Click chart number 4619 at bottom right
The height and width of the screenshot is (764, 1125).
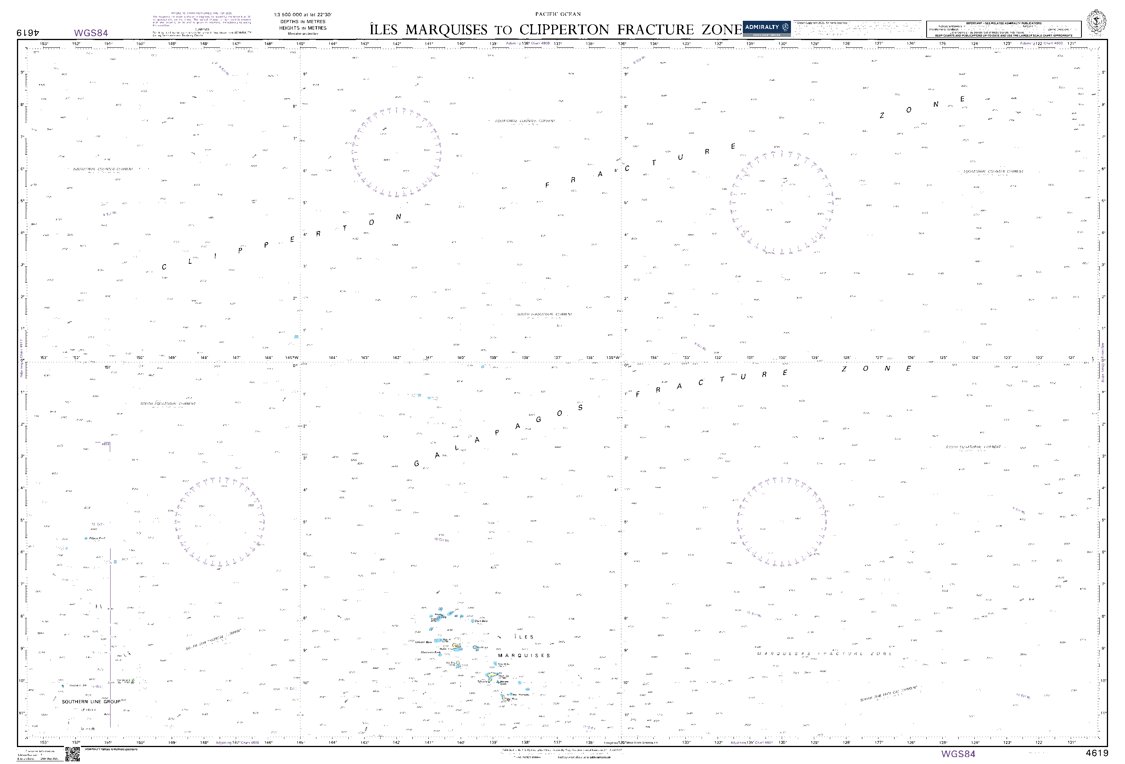click(x=1097, y=753)
